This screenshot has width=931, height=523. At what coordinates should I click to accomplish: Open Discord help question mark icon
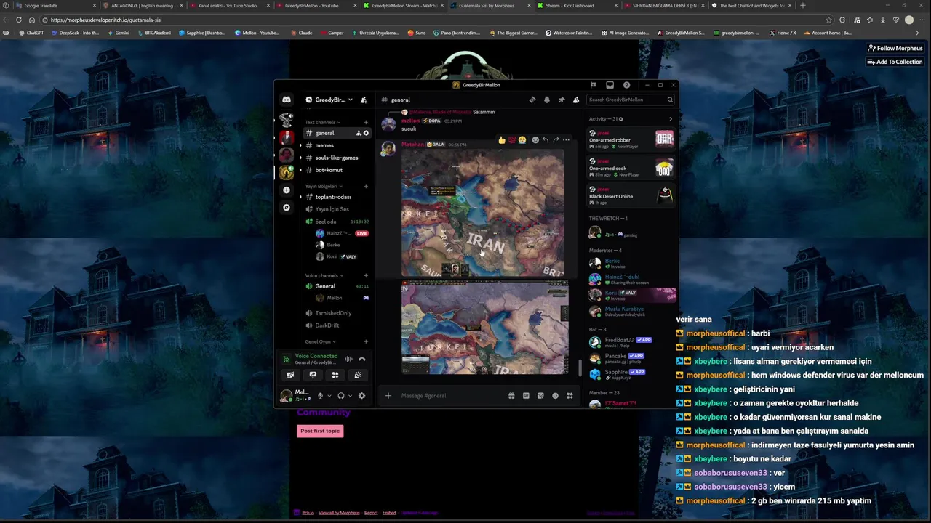click(626, 85)
